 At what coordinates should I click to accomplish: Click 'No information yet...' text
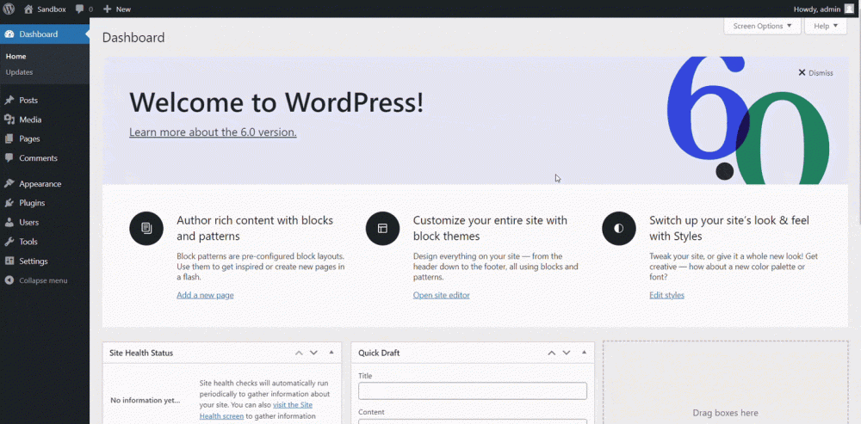pyautogui.click(x=145, y=401)
